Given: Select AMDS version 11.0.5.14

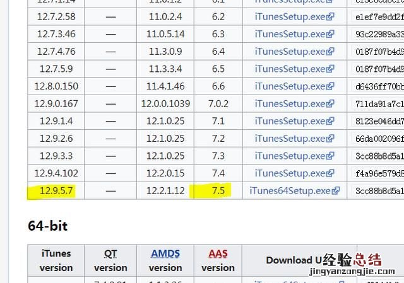Looking at the screenshot, I should tap(165, 34).
